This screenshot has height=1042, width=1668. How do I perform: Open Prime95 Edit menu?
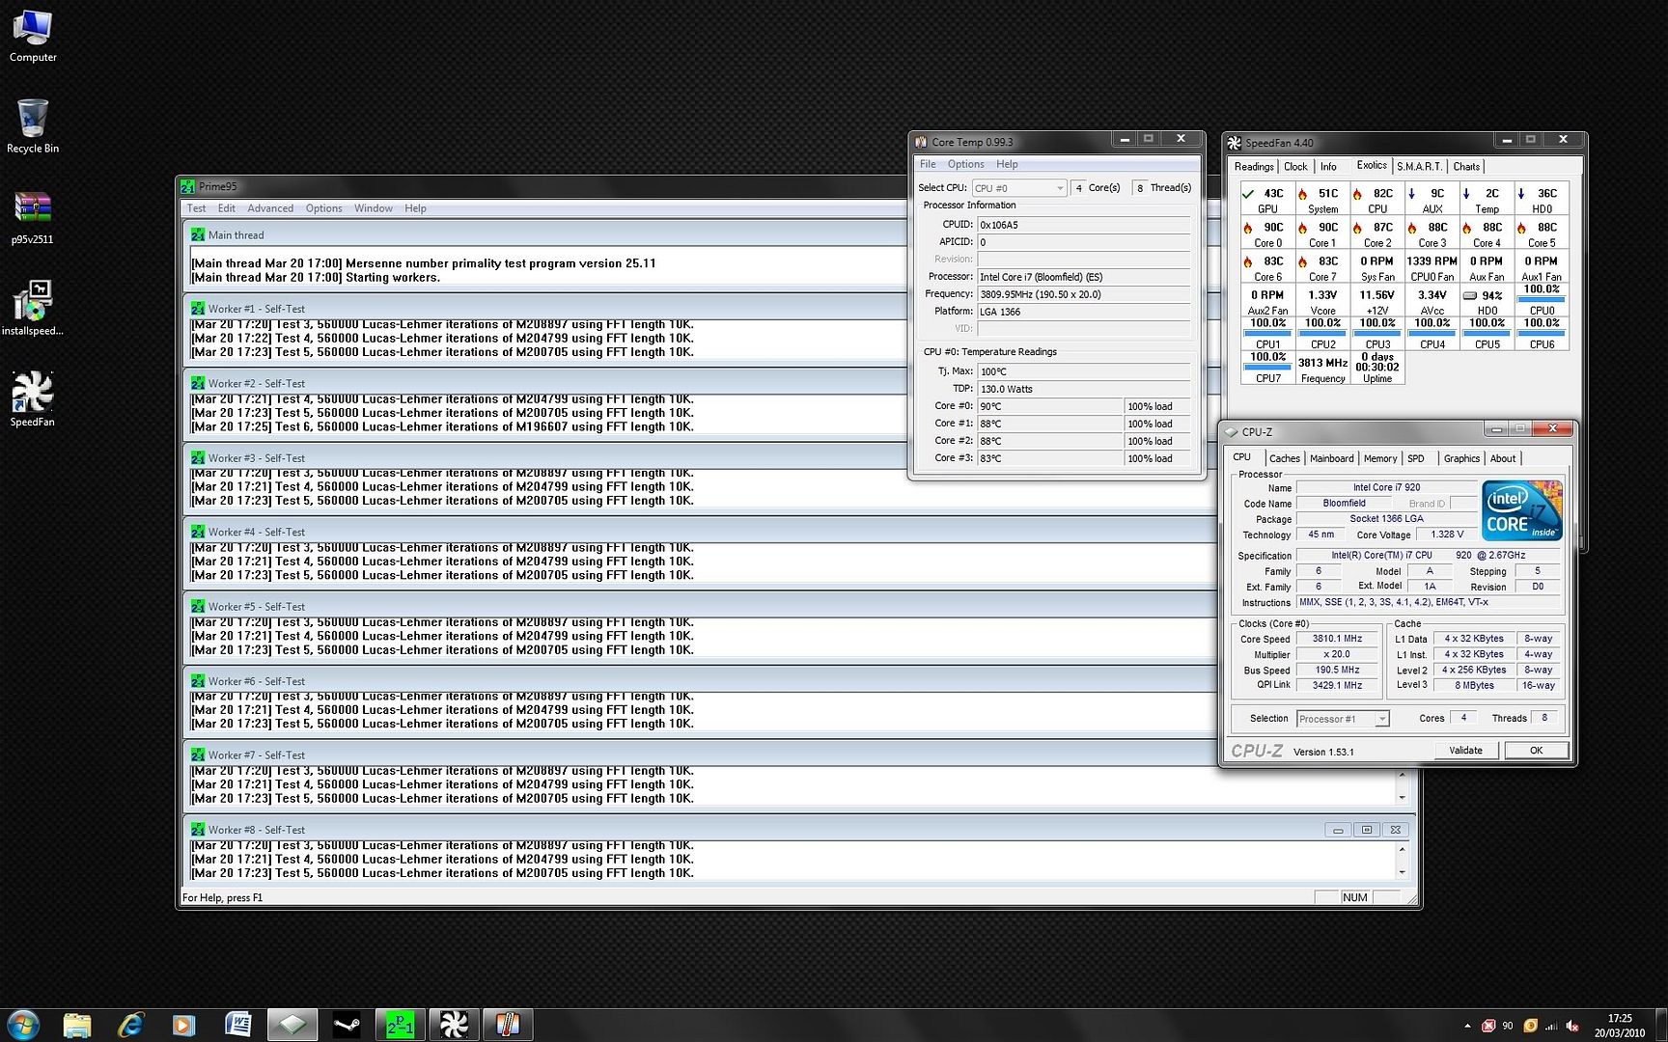coord(227,208)
